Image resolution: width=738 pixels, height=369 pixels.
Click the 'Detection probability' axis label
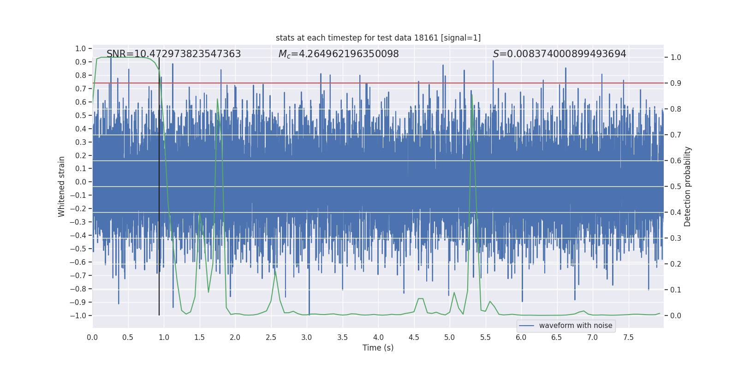tap(688, 186)
